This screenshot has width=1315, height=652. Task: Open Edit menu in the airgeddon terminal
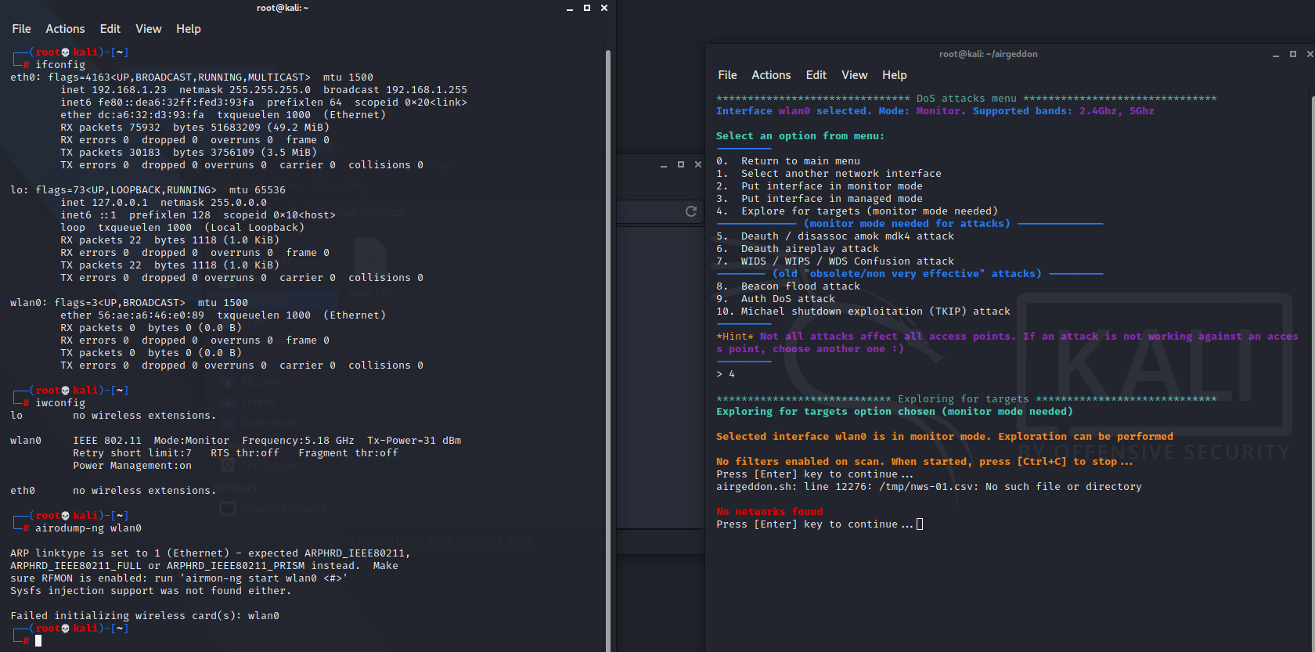[x=816, y=75]
